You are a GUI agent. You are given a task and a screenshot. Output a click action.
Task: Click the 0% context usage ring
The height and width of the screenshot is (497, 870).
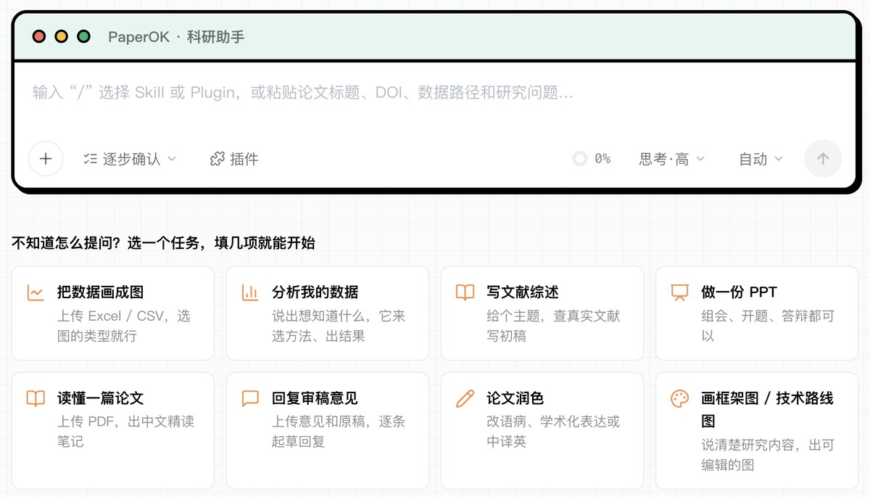(579, 159)
